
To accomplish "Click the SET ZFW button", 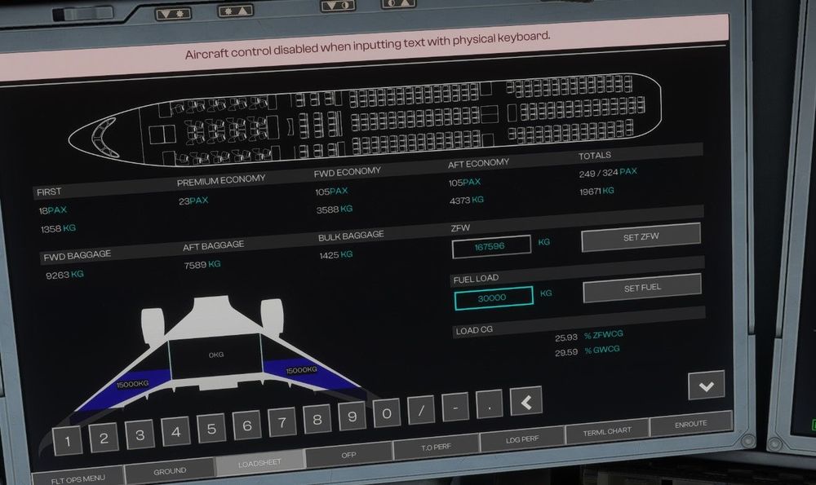I will coord(641,237).
